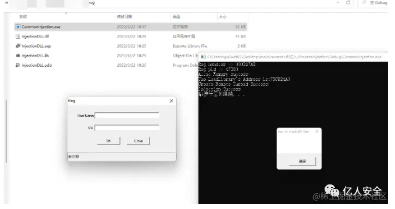395x209 pixels.
Task: Select the InjectionDLL.exp file name
Action: 36,46
